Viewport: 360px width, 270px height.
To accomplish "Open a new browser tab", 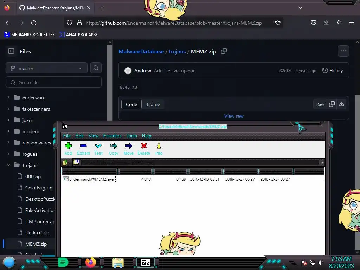I will pos(102,8).
